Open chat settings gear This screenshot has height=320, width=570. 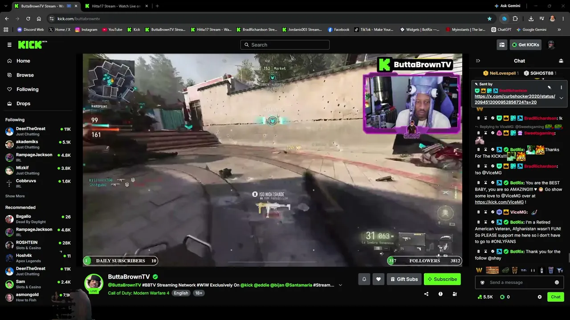540,297
